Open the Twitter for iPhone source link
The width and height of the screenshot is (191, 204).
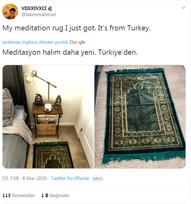(x=70, y=178)
